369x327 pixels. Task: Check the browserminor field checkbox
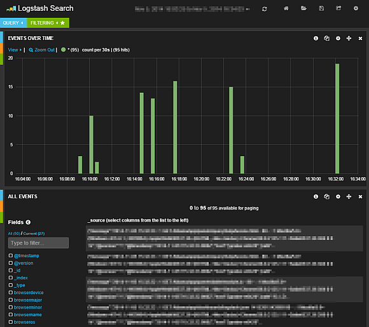(11, 307)
